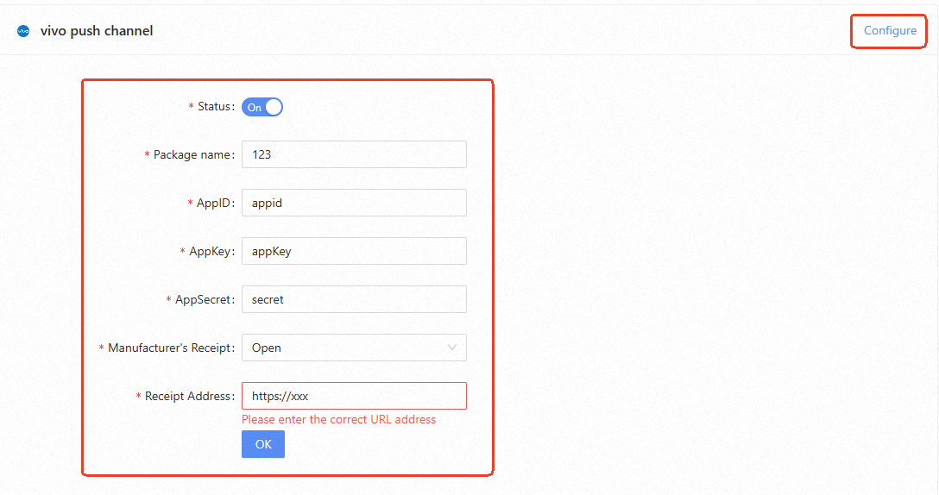Open the Configure link for vivo channel
Screen dimensions: 939x495
(889, 30)
